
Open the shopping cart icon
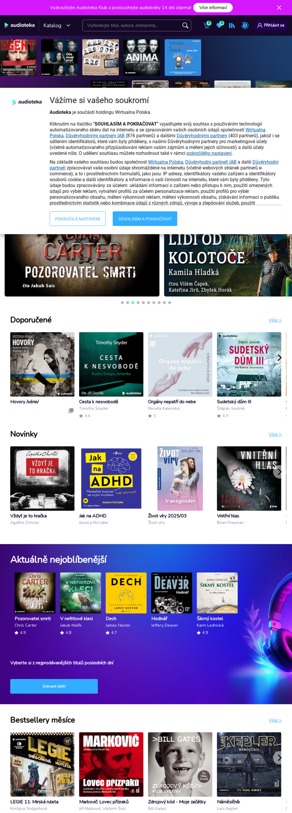pyautogui.click(x=206, y=25)
